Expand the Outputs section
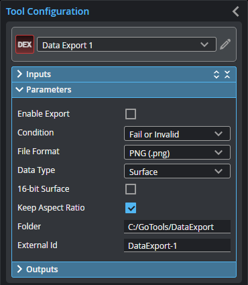Image resolution: width=248 pixels, height=285 pixels. tap(124, 270)
